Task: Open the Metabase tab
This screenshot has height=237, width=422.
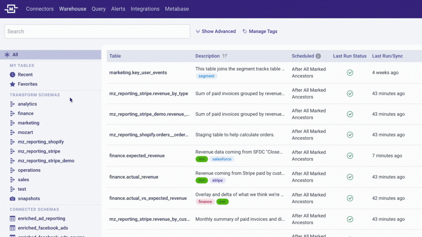Action: point(177,9)
